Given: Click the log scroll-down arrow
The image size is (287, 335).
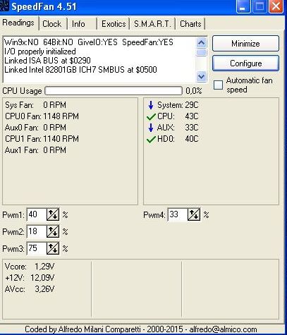Looking at the screenshot, I should point(201,77).
